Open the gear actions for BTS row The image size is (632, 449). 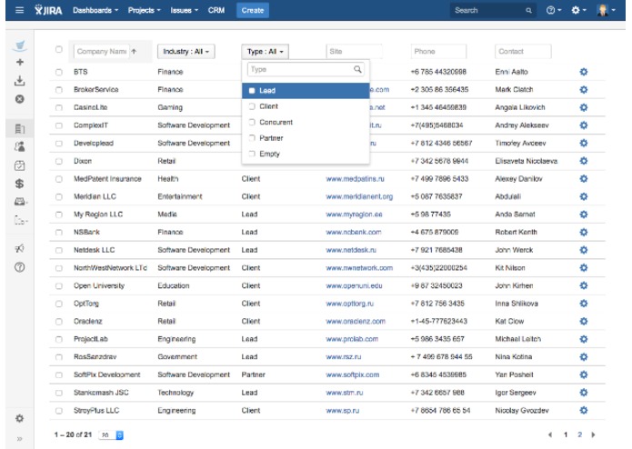pos(583,72)
